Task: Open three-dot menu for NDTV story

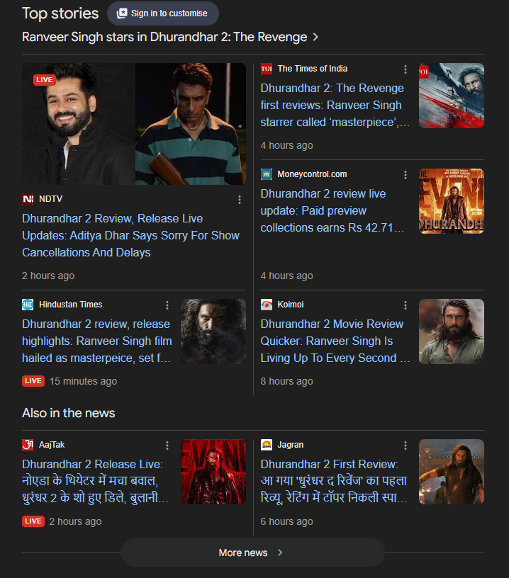Action: pos(240,200)
